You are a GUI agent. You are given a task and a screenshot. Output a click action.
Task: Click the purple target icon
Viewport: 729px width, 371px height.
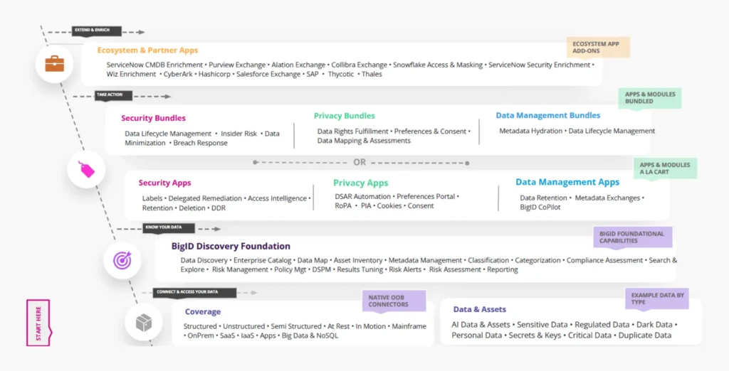point(122,260)
